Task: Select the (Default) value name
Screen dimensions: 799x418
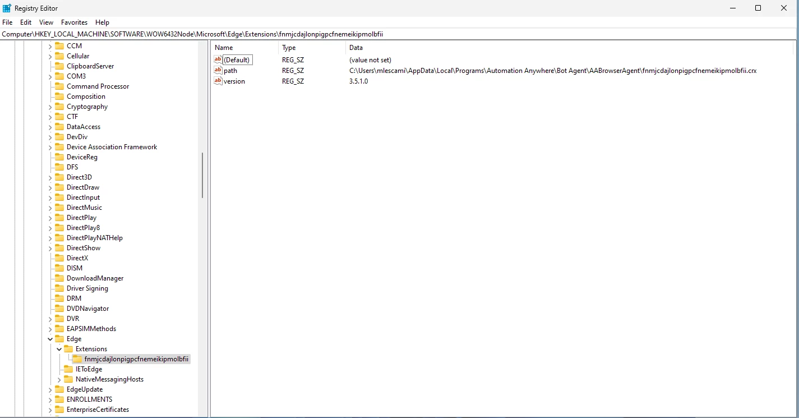Action: click(237, 60)
